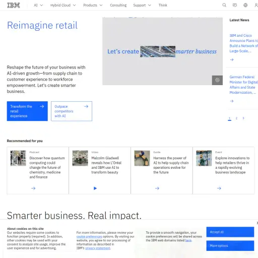Open the Consulting menu item
This screenshot has width=258, height=258.
[118, 5]
